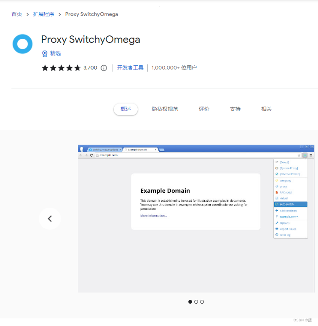Click the Proxy SwitchyOmega blue ring logo

tap(22, 44)
